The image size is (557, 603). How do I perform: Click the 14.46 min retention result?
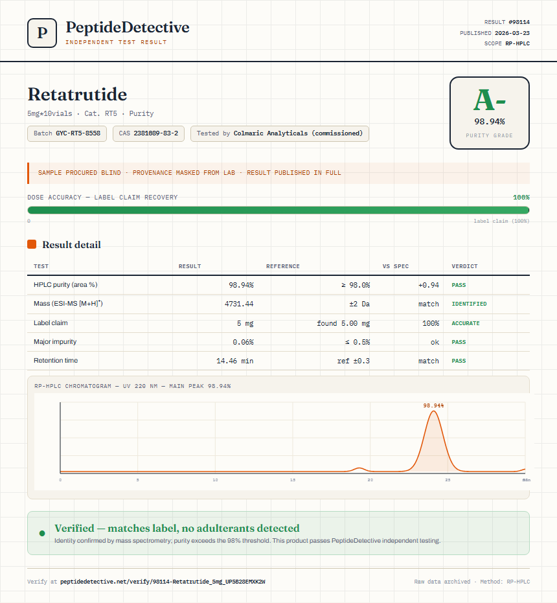pyautogui.click(x=234, y=361)
